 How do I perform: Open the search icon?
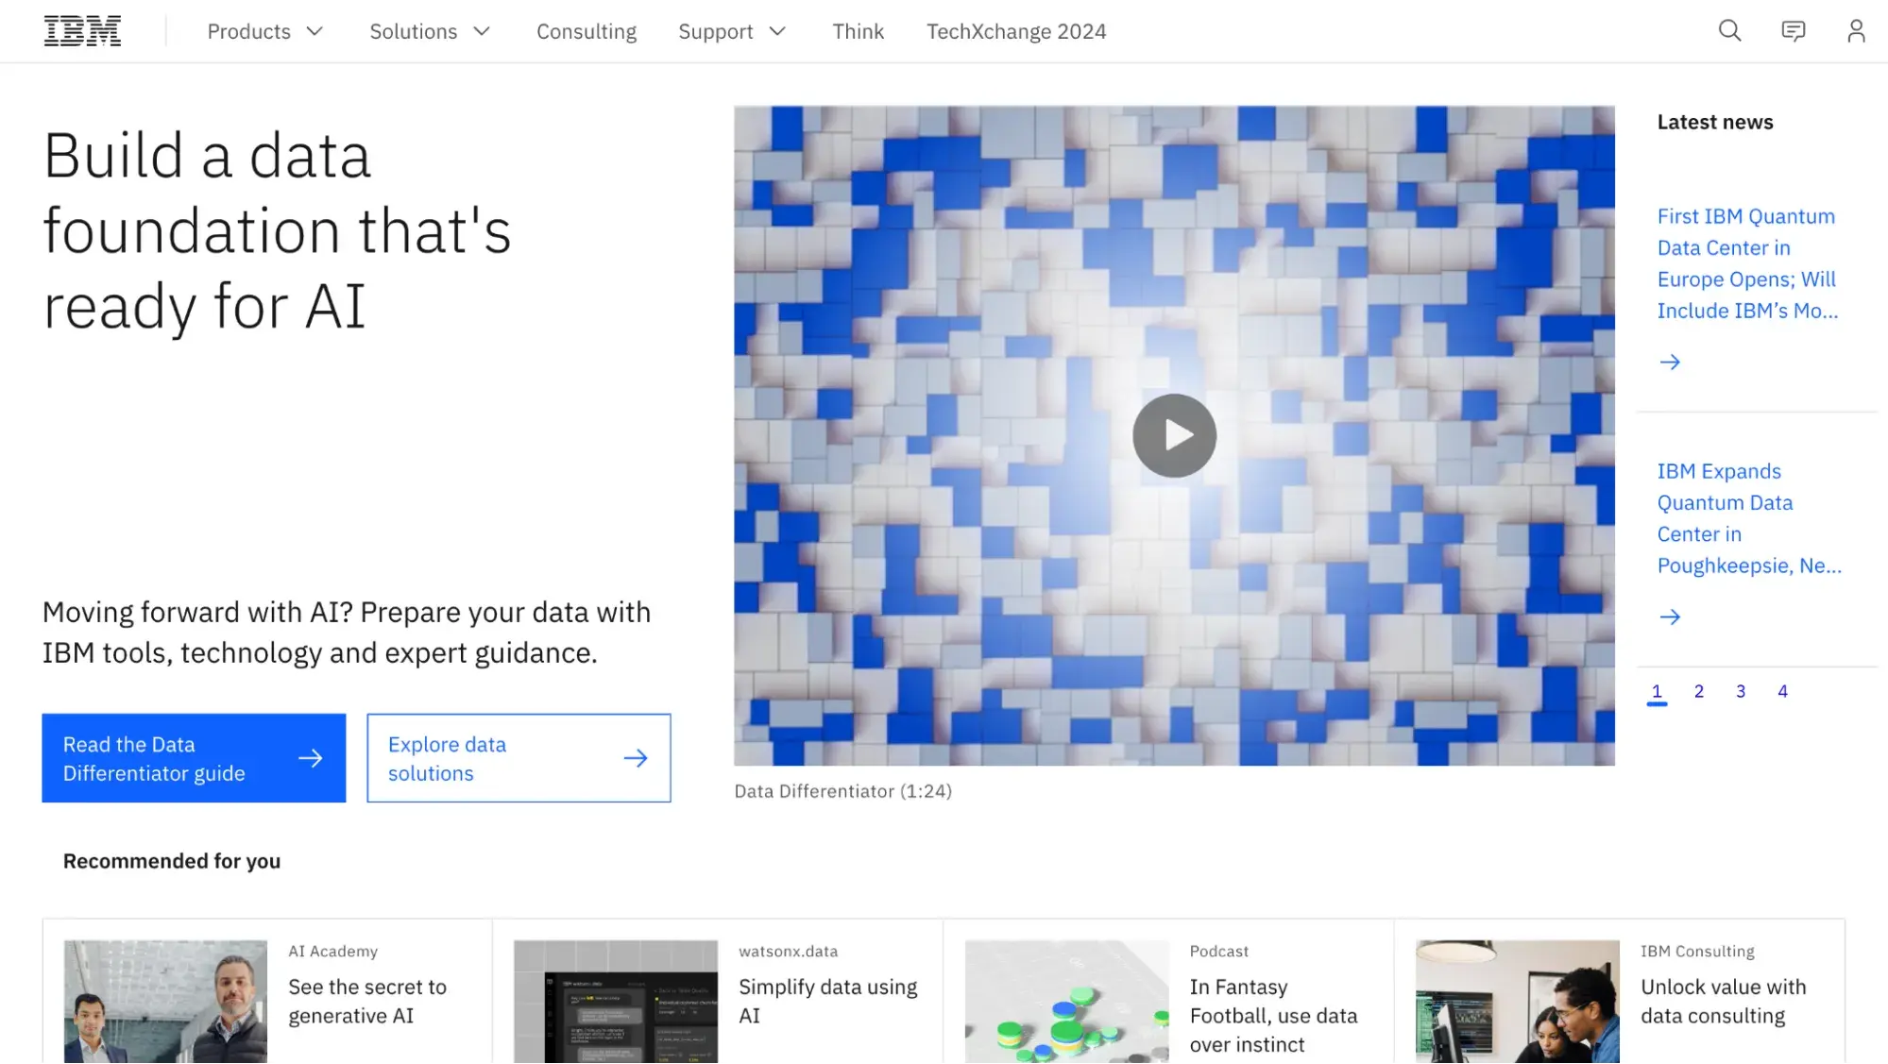coord(1728,30)
